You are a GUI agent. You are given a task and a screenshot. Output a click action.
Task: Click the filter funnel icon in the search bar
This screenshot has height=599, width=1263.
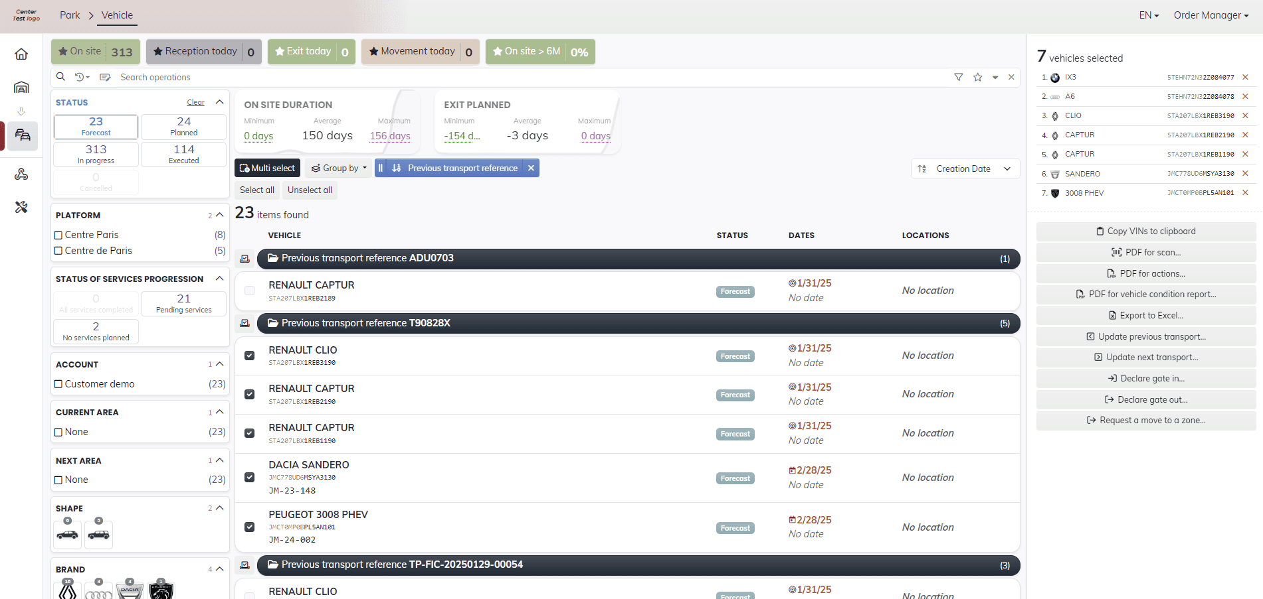point(958,77)
